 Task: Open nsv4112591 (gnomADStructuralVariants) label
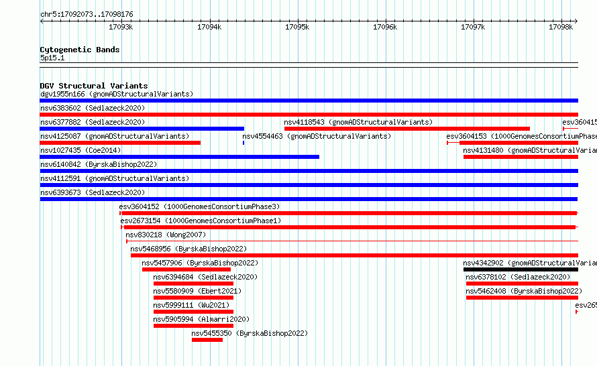click(x=115, y=178)
